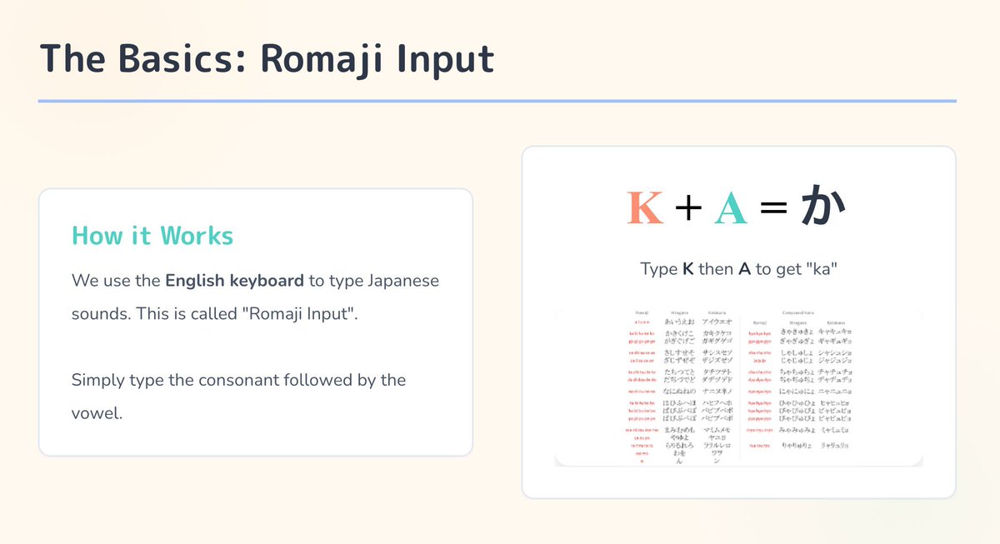Open the romaji kana chart image
This screenshot has height=544, width=1000.
(x=738, y=386)
